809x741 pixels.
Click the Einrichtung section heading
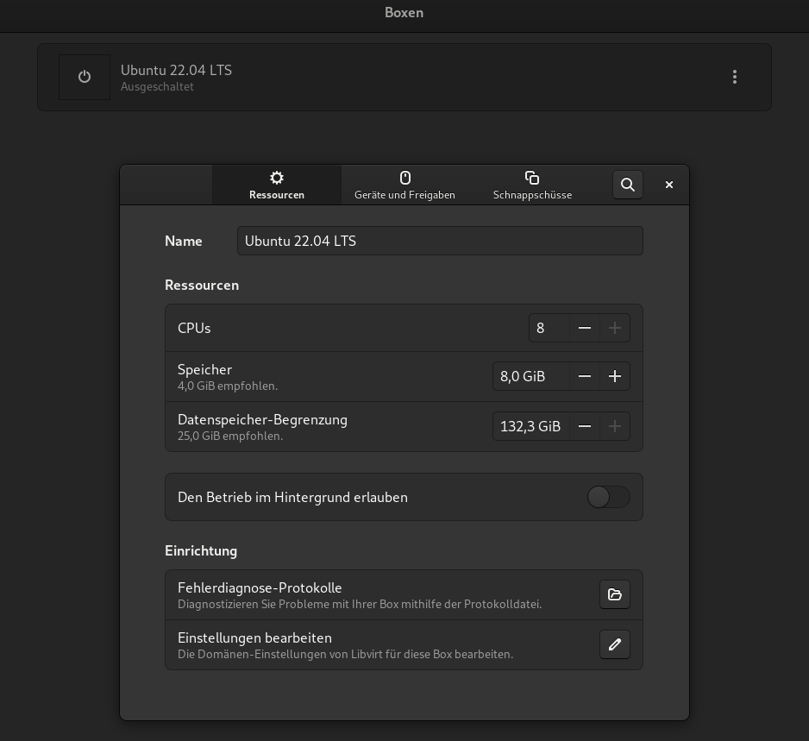201,550
